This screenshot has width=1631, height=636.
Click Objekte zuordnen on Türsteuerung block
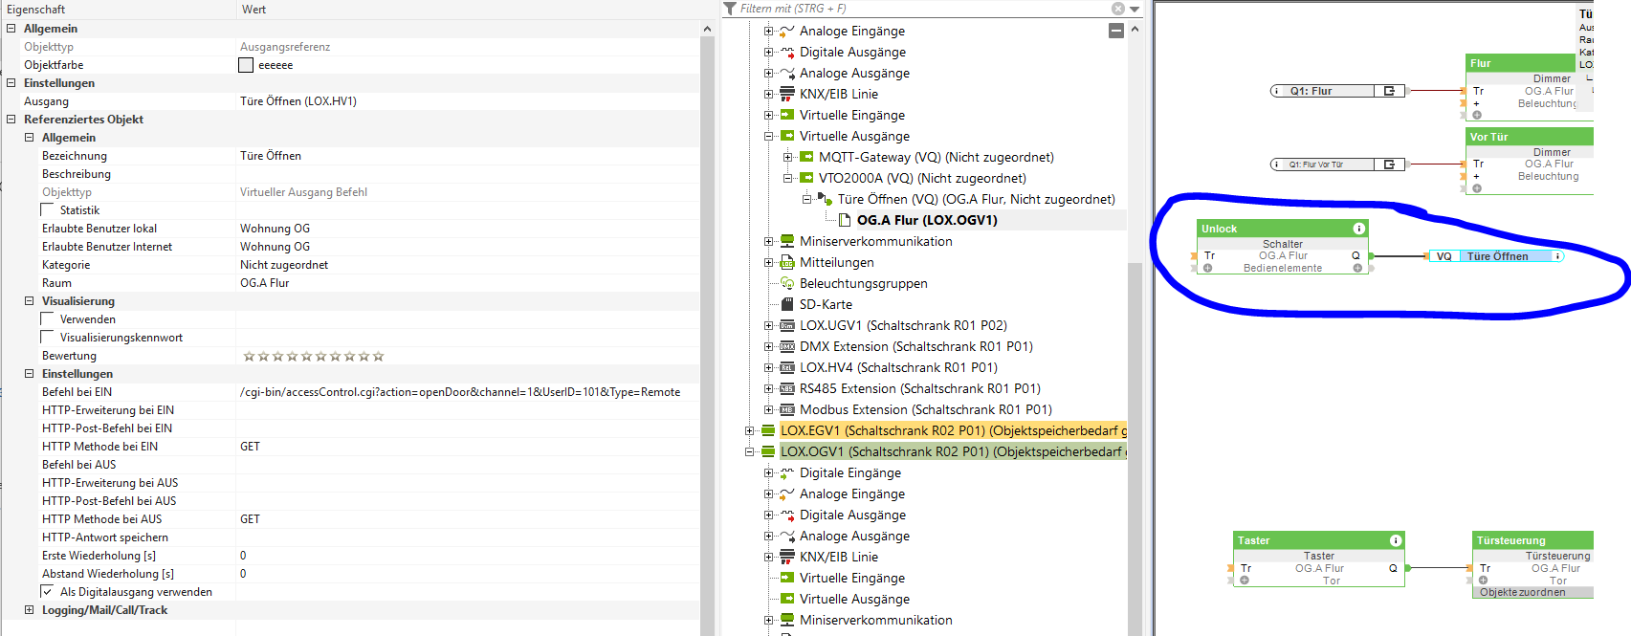(1522, 593)
